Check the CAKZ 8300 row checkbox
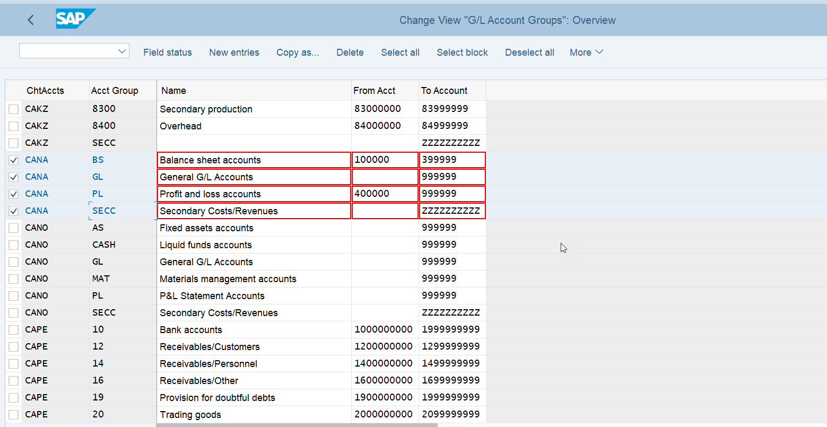827x427 pixels. tap(13, 109)
